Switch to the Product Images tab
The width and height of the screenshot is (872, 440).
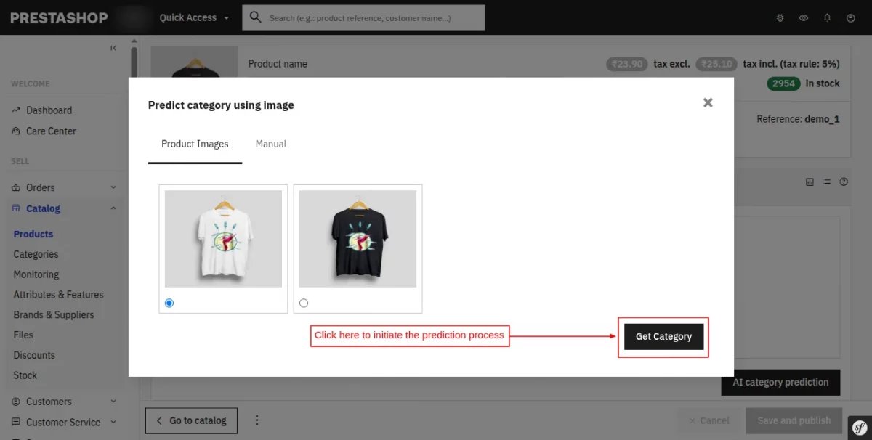click(x=195, y=144)
